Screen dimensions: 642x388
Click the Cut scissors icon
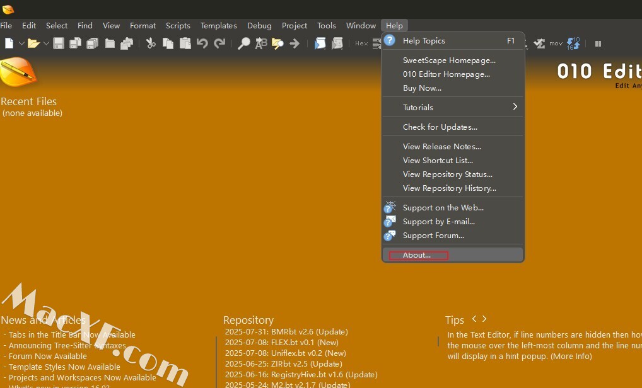coord(151,43)
